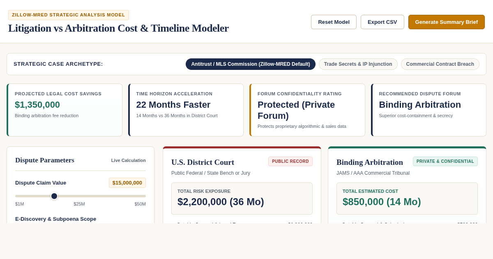493x259 pixels.
Task: Click the U.S. District Court heading
Action: [x=203, y=162]
